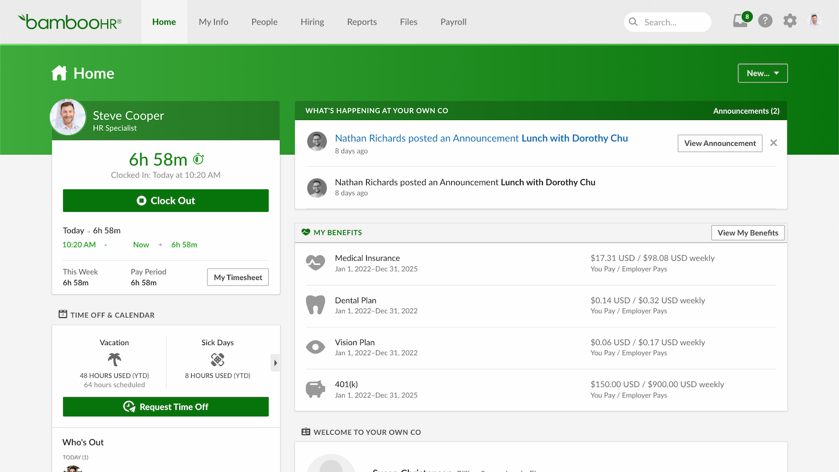Click the 401(k) piggy bank icon
839x472 pixels.
coord(315,389)
